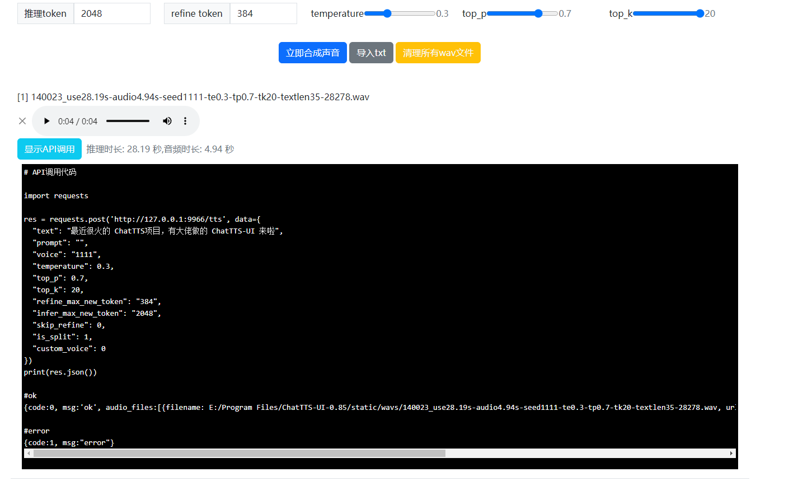
Task: Open audio player three-dot options menu
Action: point(185,121)
